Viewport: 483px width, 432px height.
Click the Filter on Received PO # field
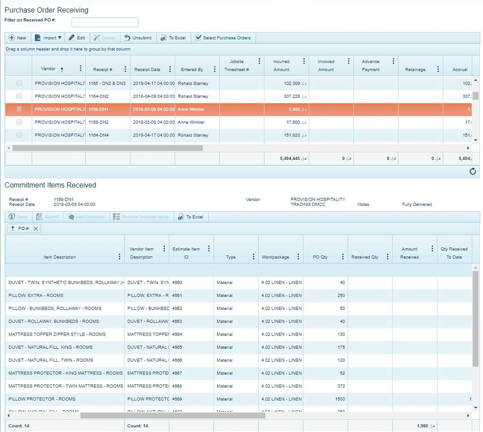[105, 22]
